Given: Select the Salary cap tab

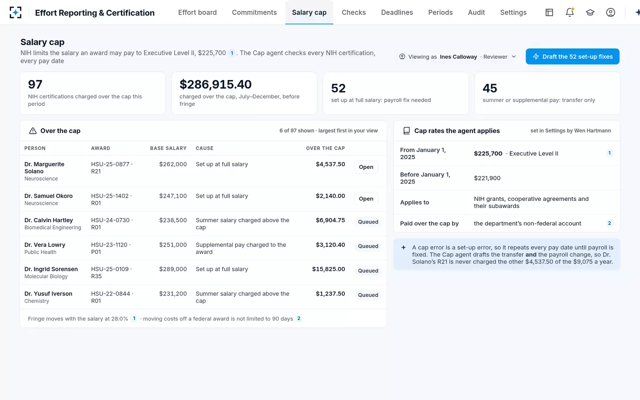Looking at the screenshot, I should [309, 12].
